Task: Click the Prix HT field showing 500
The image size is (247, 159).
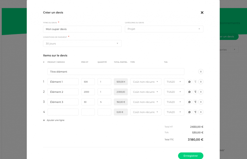Action: [x=88, y=82]
